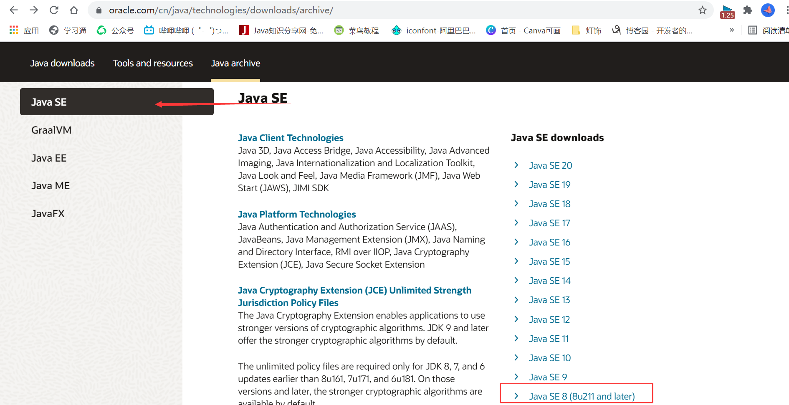Image resolution: width=789 pixels, height=405 pixels.
Task: Open the Java SE 17 archive link
Action: (x=549, y=223)
